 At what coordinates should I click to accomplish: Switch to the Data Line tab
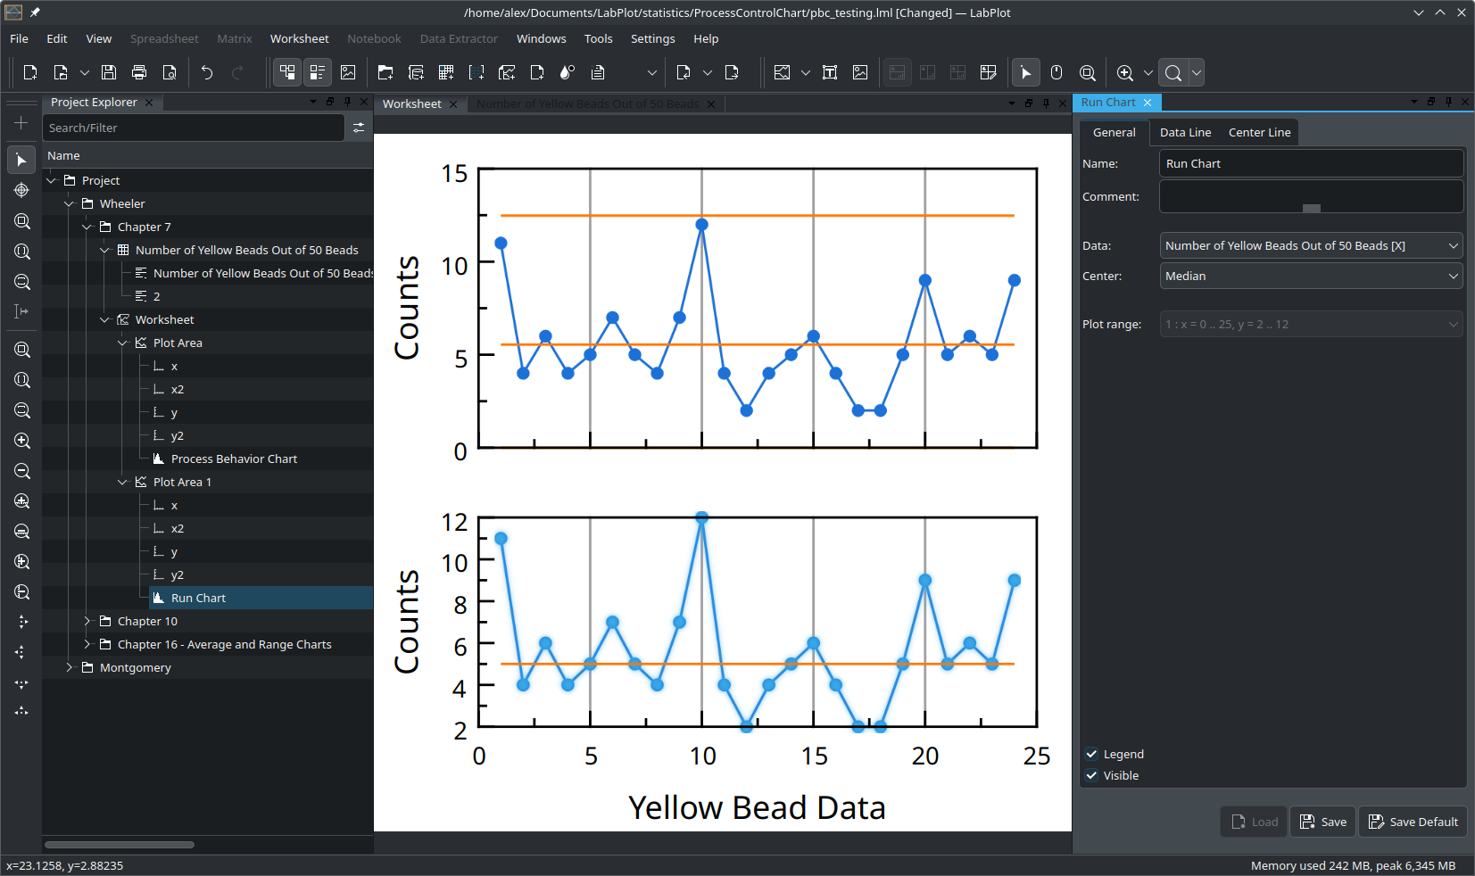1185,132
